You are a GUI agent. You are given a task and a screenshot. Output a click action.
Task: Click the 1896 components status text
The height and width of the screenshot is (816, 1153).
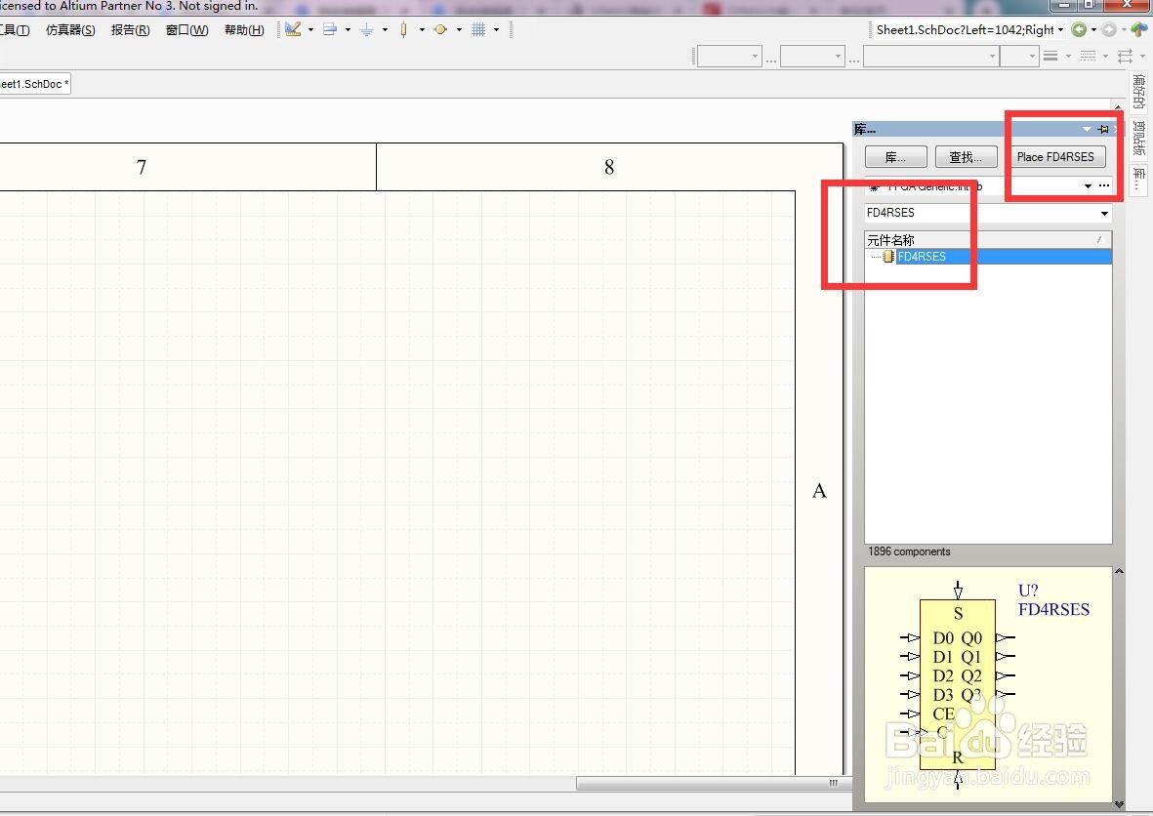coord(909,551)
